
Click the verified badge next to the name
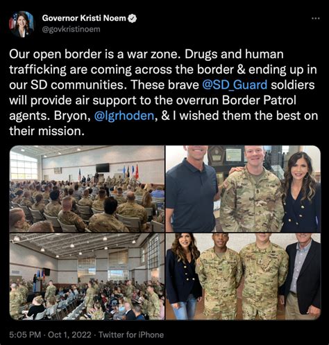133,18
